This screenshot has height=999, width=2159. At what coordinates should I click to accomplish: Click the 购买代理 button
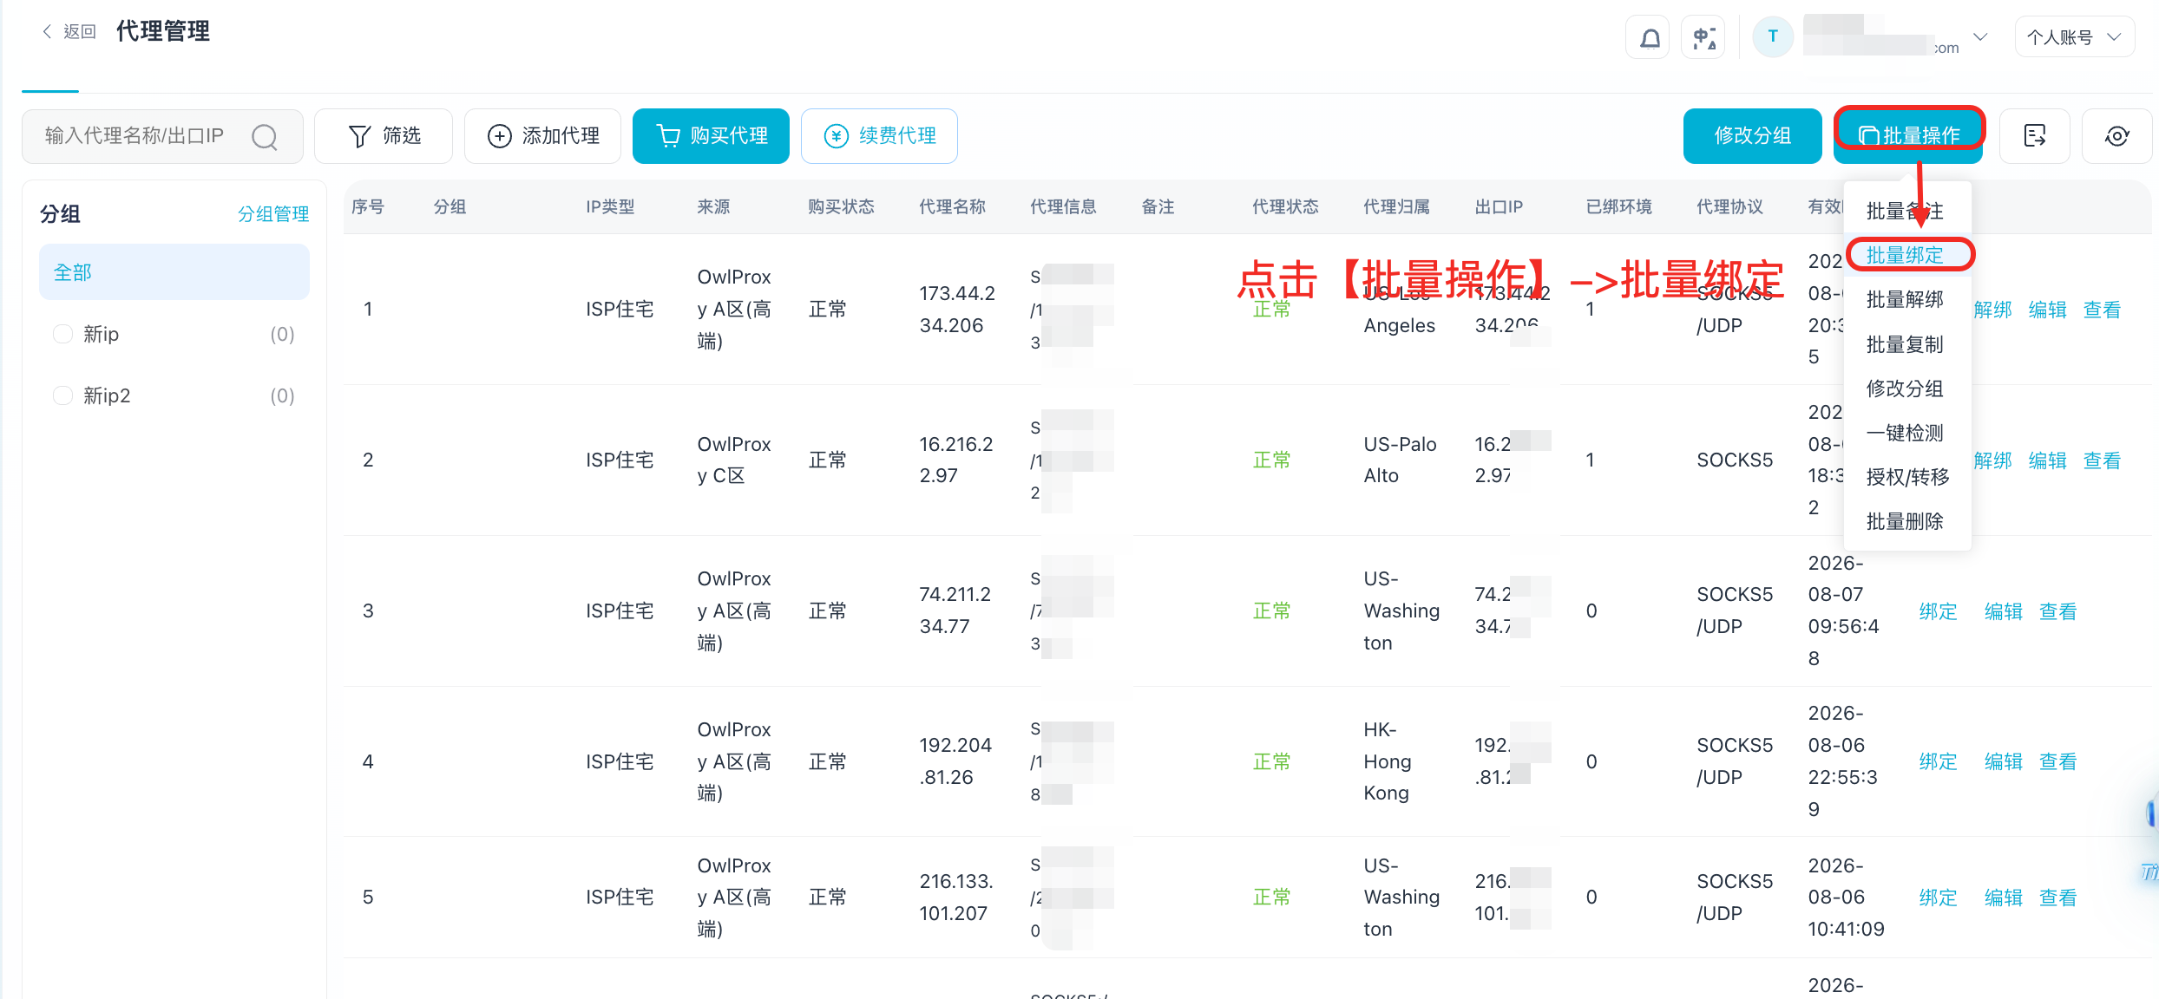pos(711,136)
